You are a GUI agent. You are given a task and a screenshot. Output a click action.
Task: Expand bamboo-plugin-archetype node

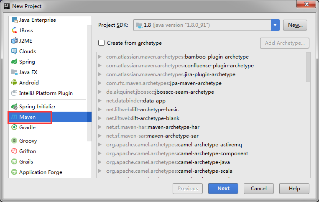pos(100,57)
